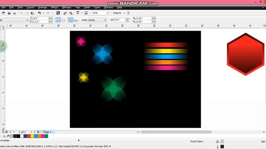
Task: Select the red hexagon object
Action: (x=246, y=54)
